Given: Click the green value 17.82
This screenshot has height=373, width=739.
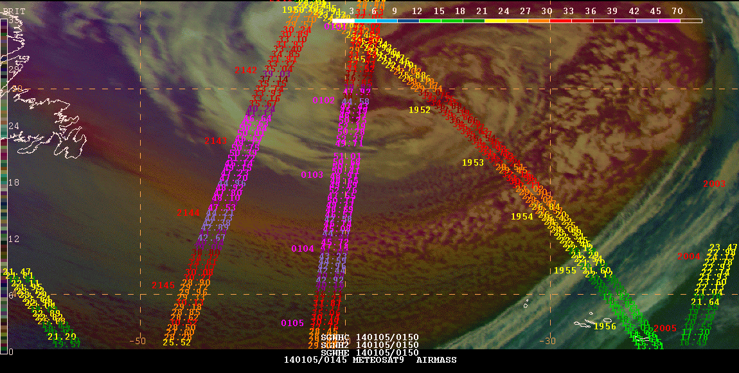Looking at the screenshot, I should 616,297.
